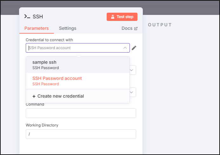Choose the 'SSH Password account' credential option
The width and height of the screenshot is (220, 155).
[x=78, y=81]
